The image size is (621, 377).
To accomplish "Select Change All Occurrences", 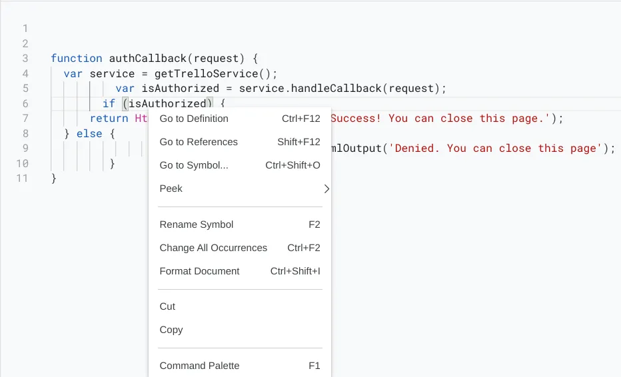I will [x=213, y=248].
